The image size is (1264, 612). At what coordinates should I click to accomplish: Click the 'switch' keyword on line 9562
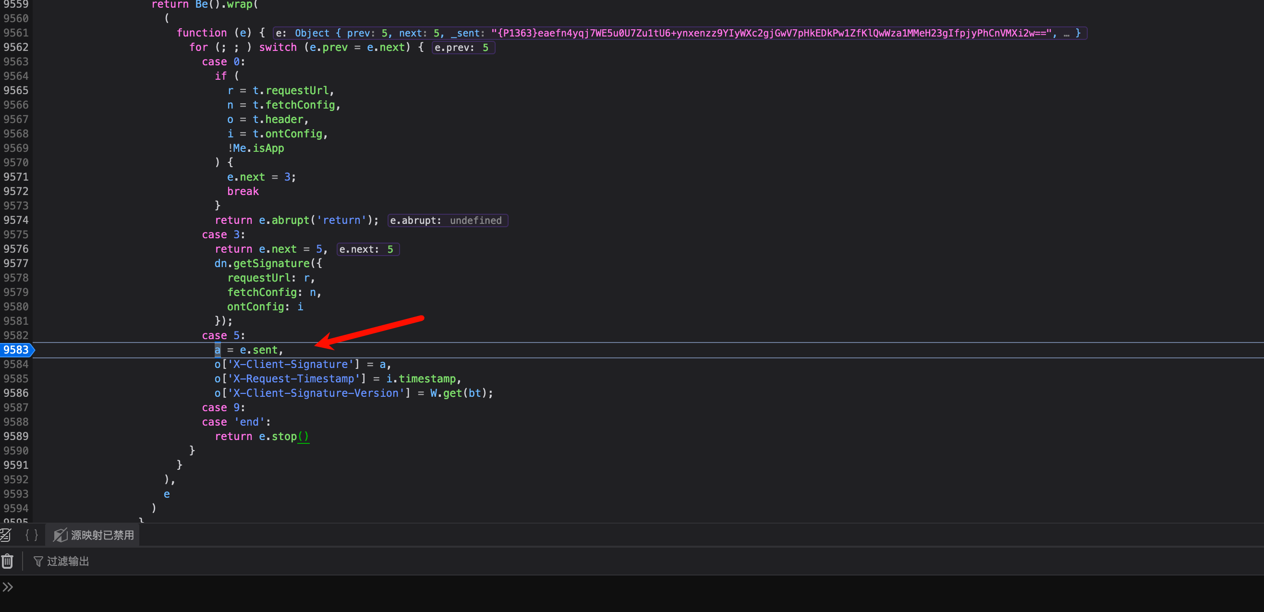tap(278, 47)
